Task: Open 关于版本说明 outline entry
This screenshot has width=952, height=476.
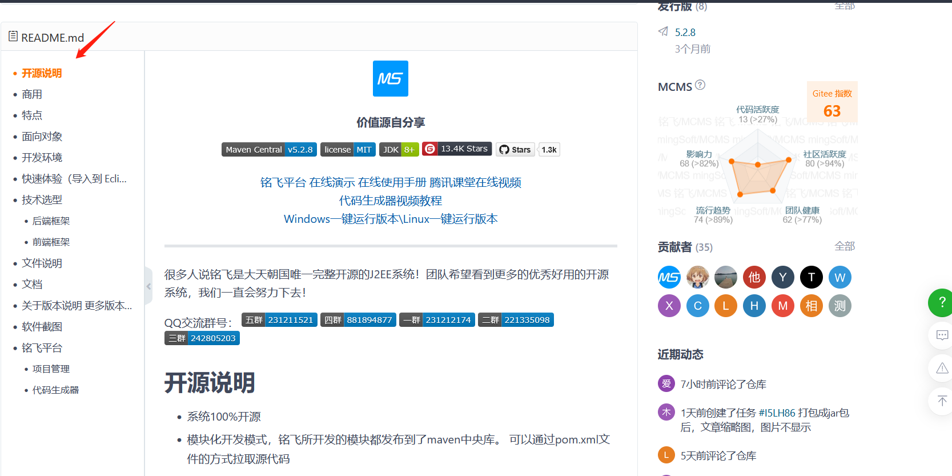Action: (77, 306)
